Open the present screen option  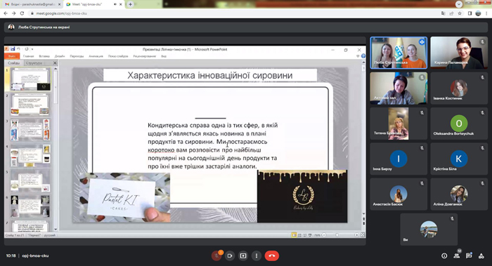pos(243,255)
